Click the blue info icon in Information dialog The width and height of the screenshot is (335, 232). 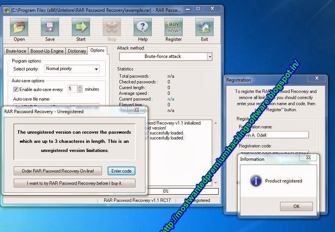coord(256,181)
